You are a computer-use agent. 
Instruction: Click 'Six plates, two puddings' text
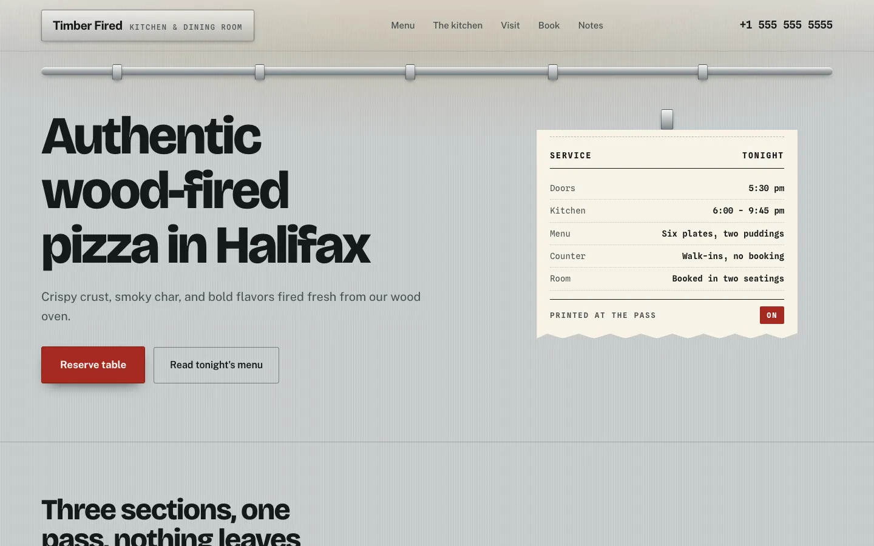723,234
